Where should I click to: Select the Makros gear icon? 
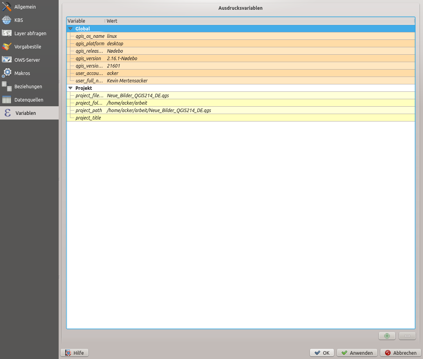point(7,73)
